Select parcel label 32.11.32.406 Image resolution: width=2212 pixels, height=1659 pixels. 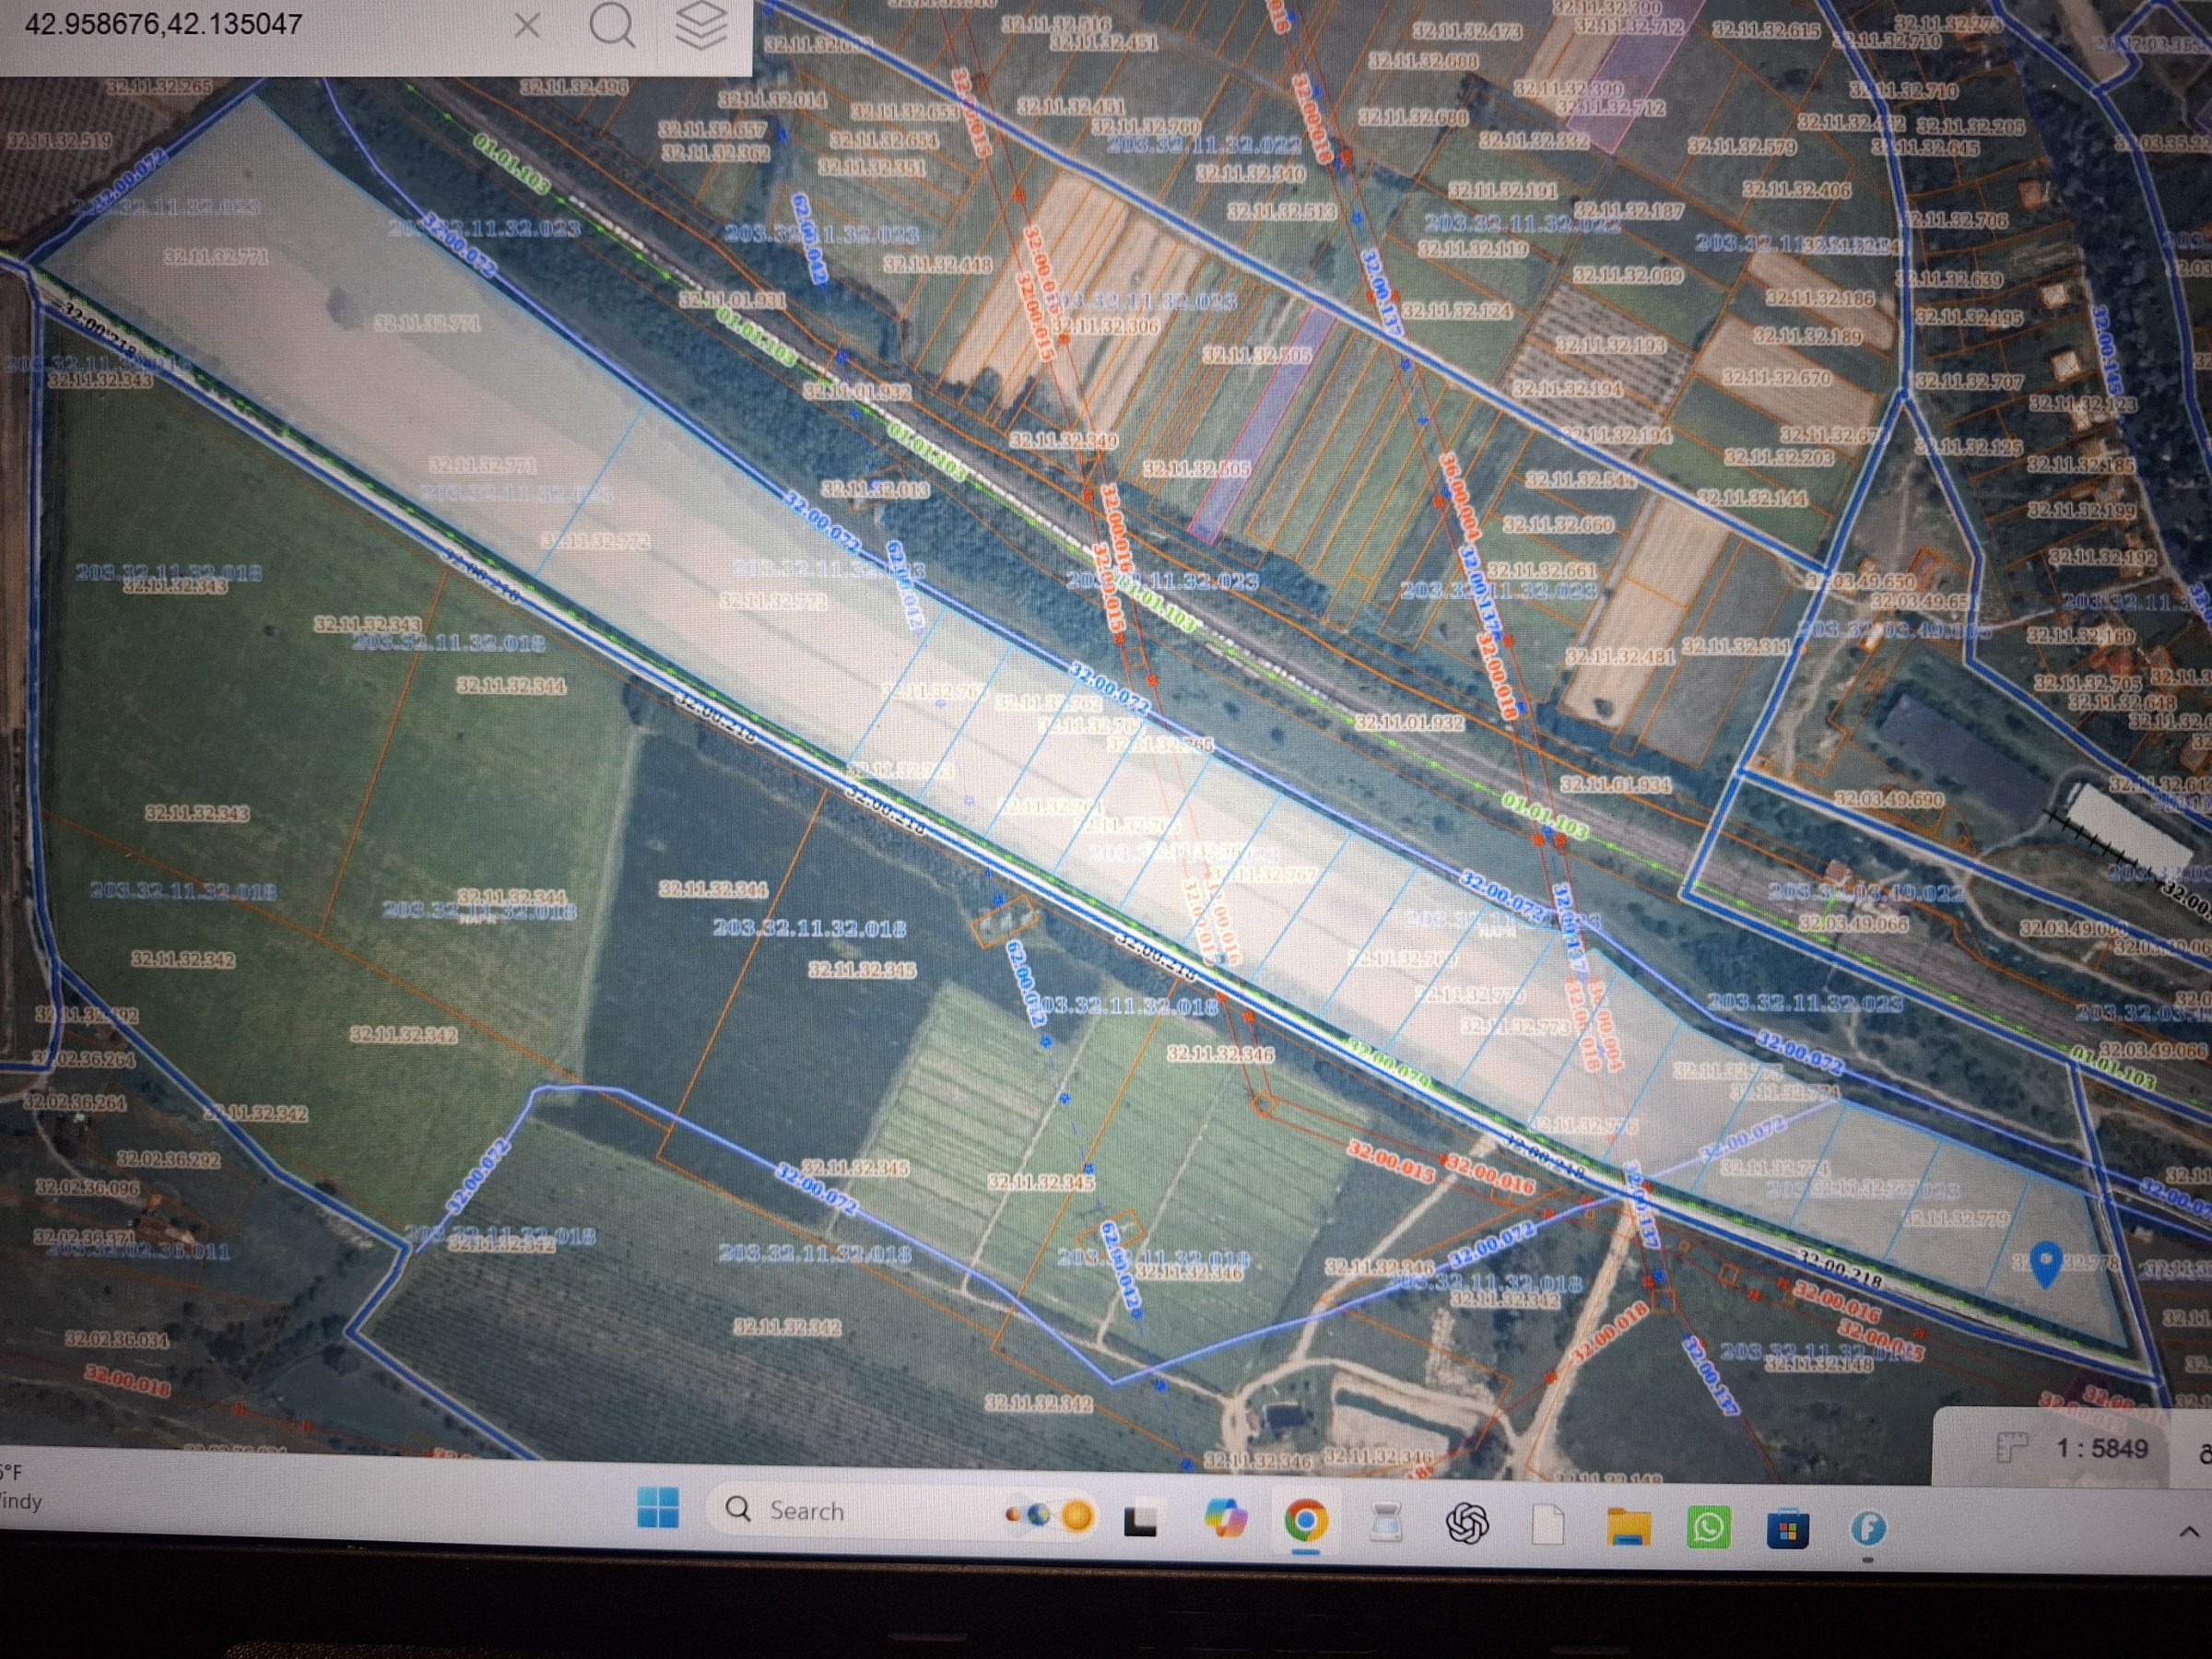click(x=1797, y=190)
